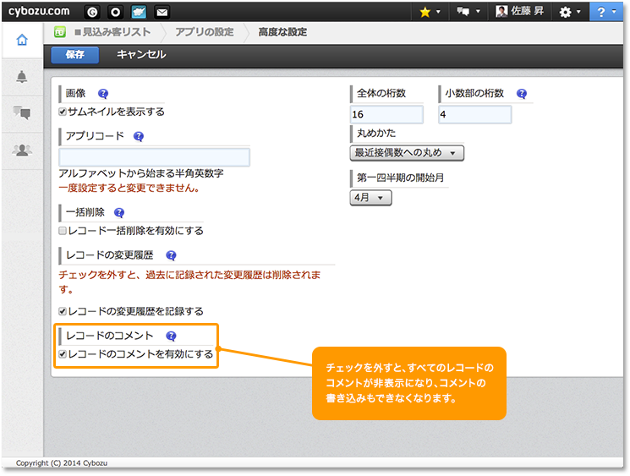Click the キャンセル cancel button
Image resolution: width=630 pixels, height=476 pixels.
tap(141, 55)
